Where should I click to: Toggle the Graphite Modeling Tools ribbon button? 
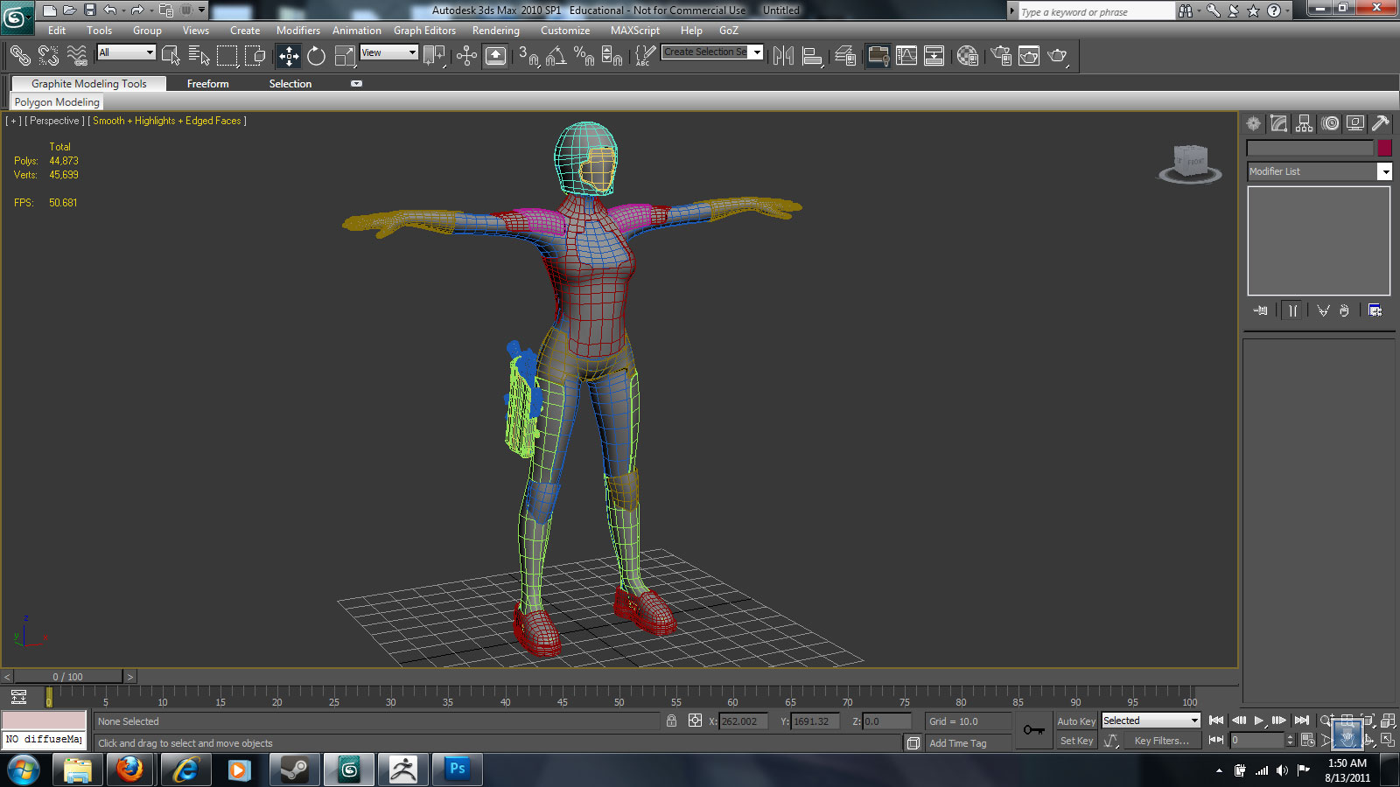(x=878, y=56)
